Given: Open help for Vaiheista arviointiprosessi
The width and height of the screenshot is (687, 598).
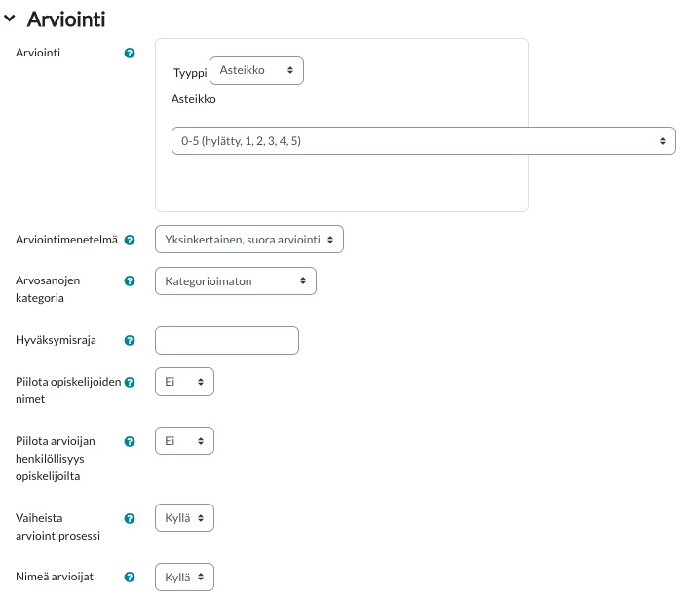Looking at the screenshot, I should [x=130, y=518].
